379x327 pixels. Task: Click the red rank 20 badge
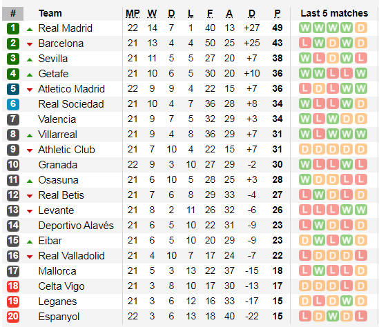13,317
